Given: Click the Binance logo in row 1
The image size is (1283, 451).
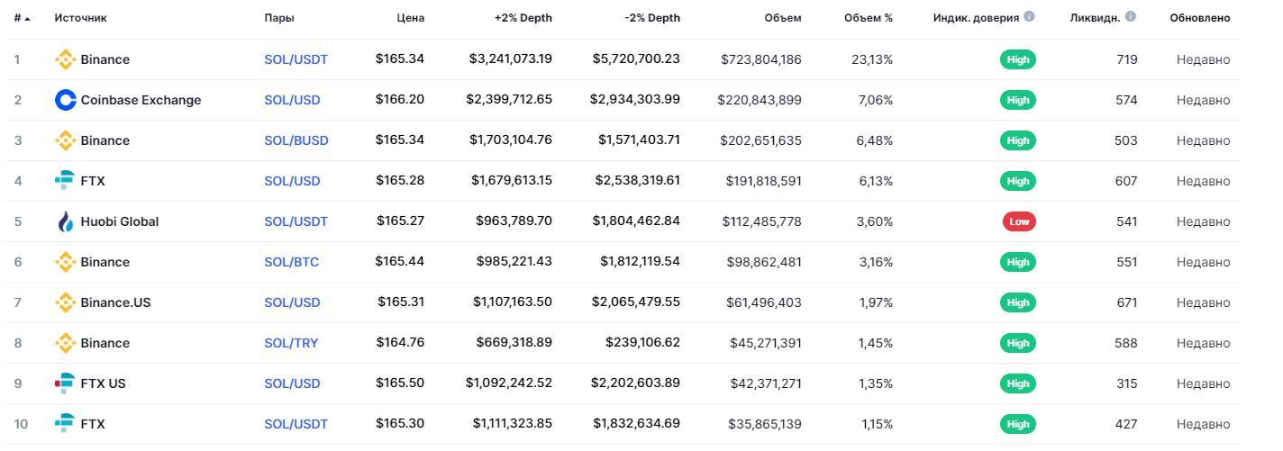Looking at the screenshot, I should point(65,60).
